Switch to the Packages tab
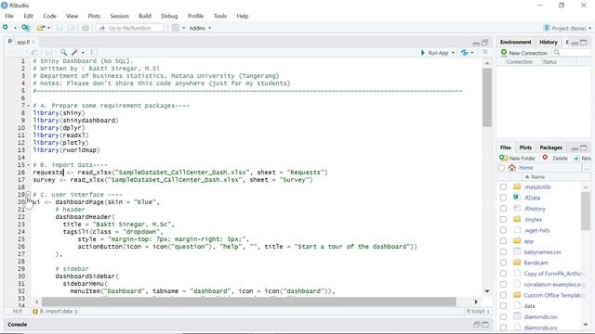 (x=550, y=148)
